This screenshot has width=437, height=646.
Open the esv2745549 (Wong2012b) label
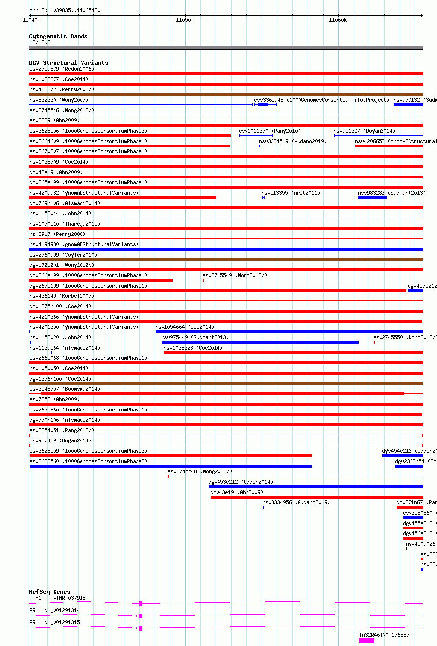coord(235,275)
